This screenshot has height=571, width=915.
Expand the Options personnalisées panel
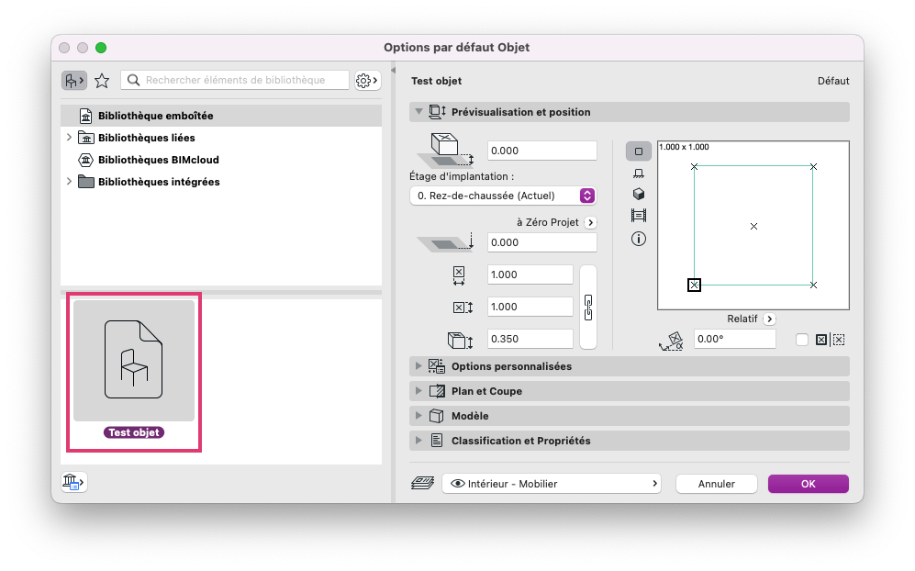(x=629, y=366)
